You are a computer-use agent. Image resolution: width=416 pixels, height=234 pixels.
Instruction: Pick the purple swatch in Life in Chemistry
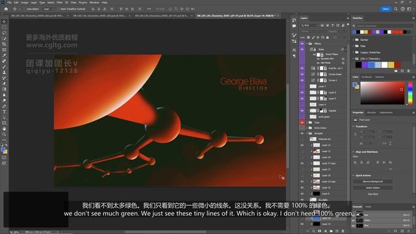[365, 65]
